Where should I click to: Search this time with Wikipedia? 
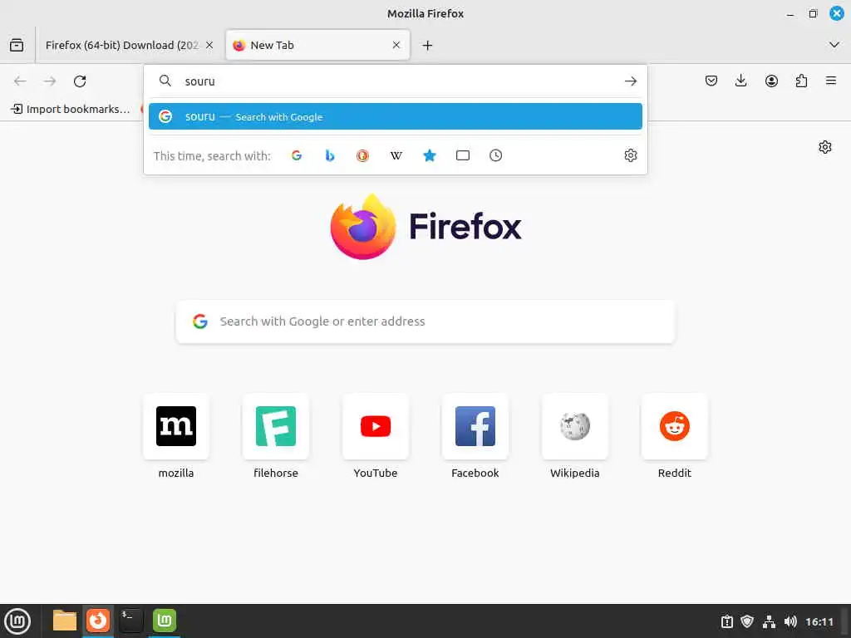point(396,155)
